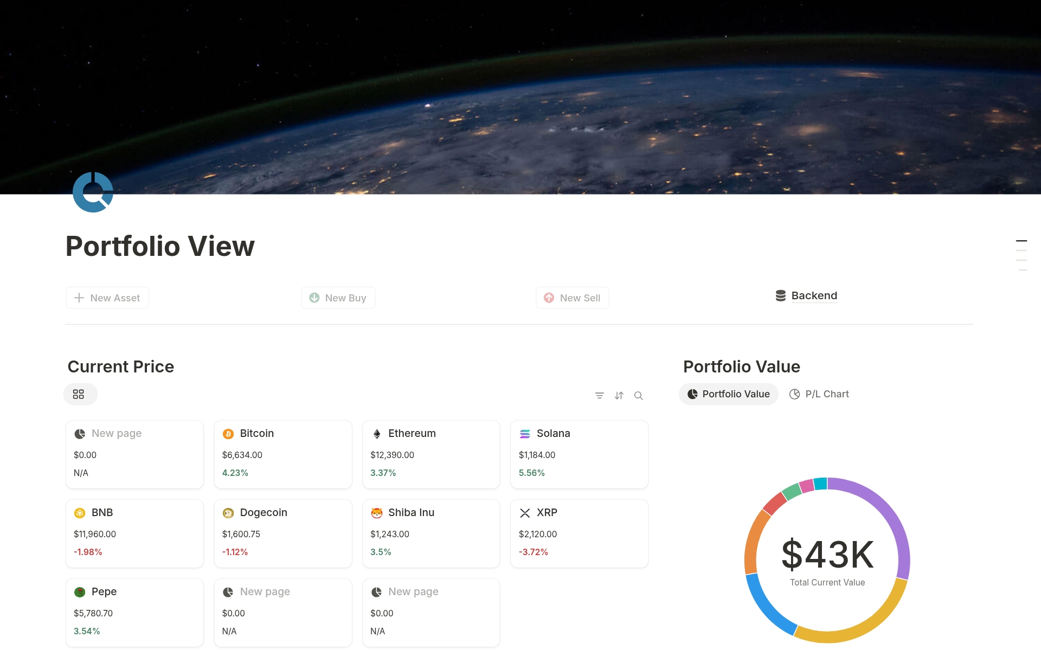Click the Ethereum diamond icon

[x=377, y=434]
